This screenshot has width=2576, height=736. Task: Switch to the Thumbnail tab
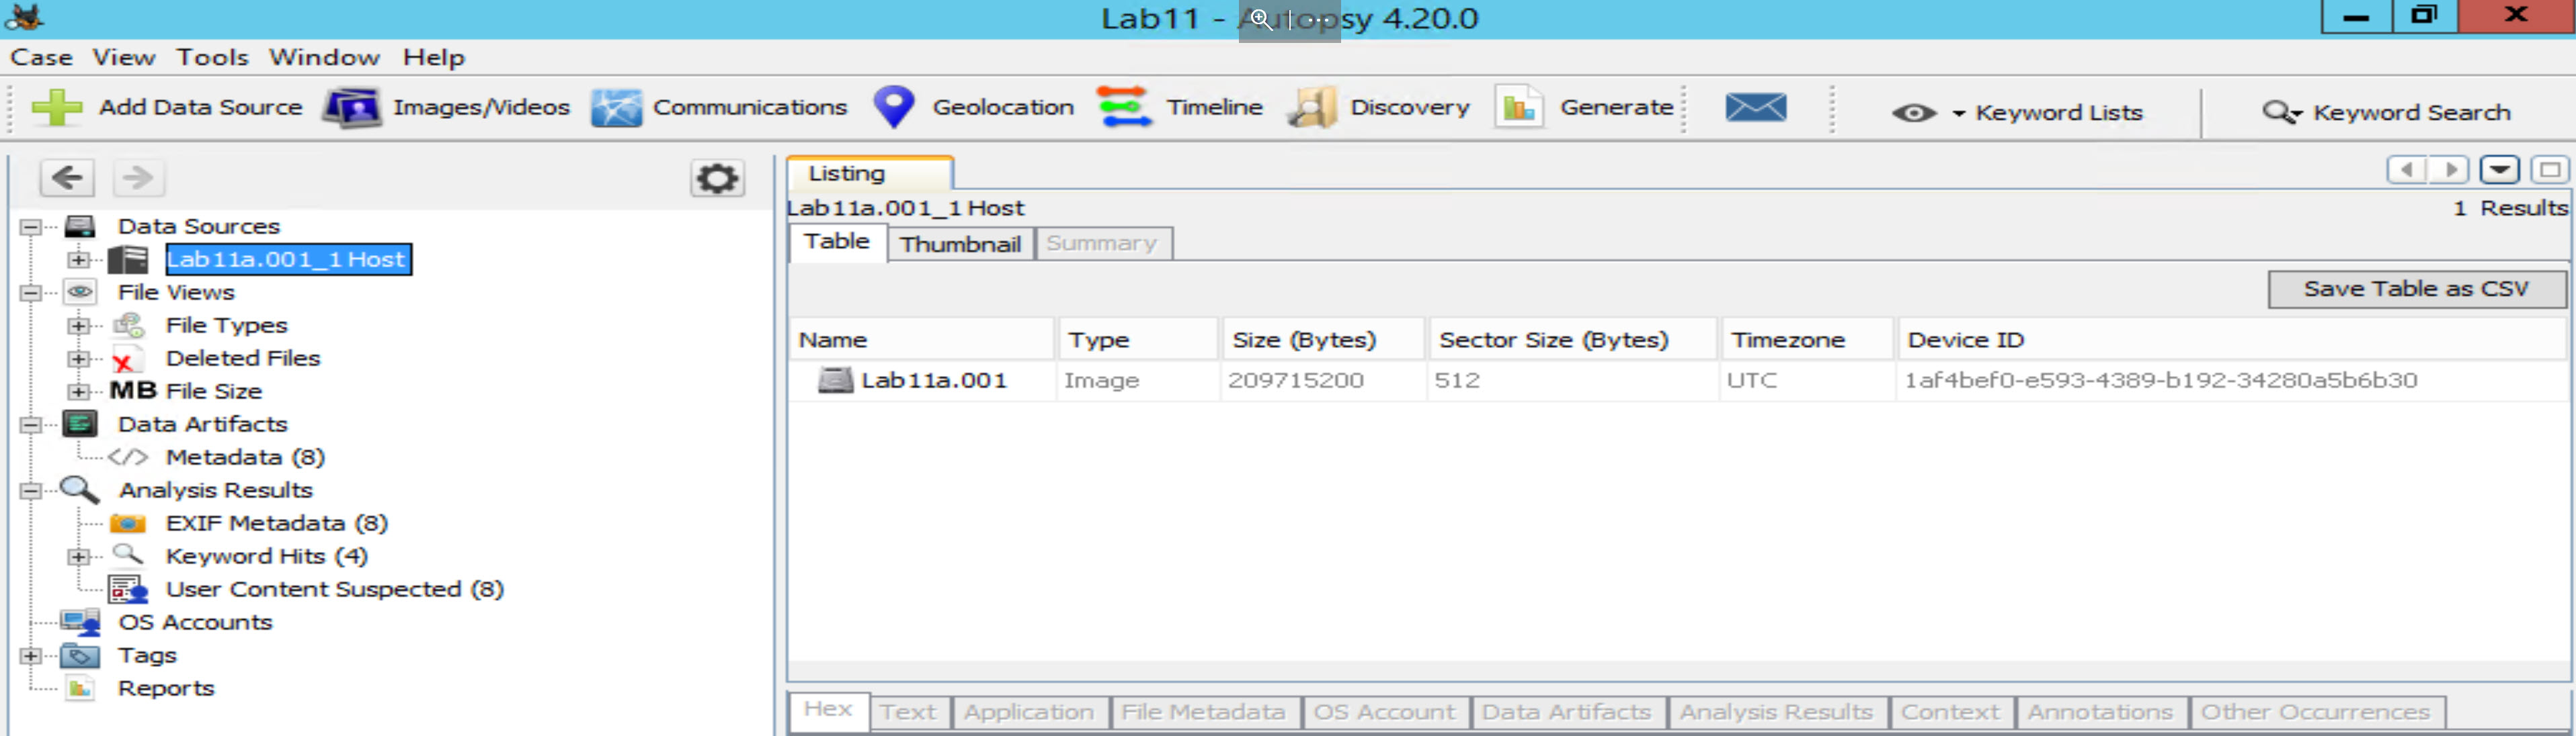(x=959, y=244)
